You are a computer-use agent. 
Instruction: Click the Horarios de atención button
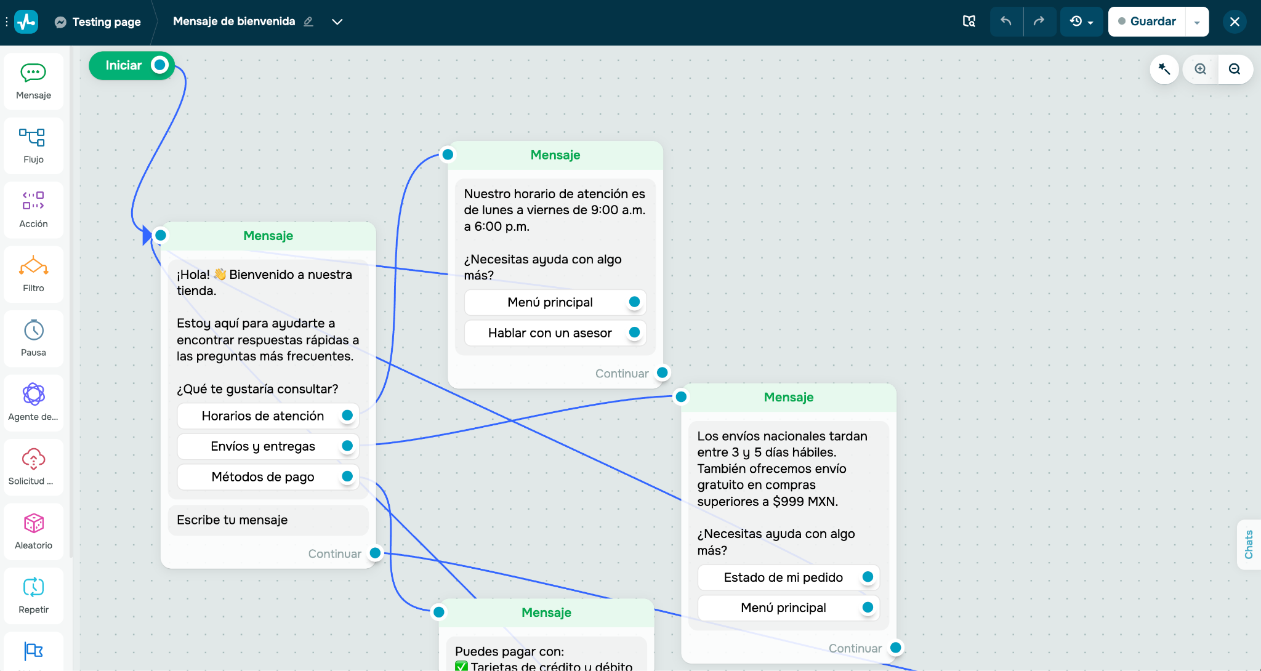[268, 416]
